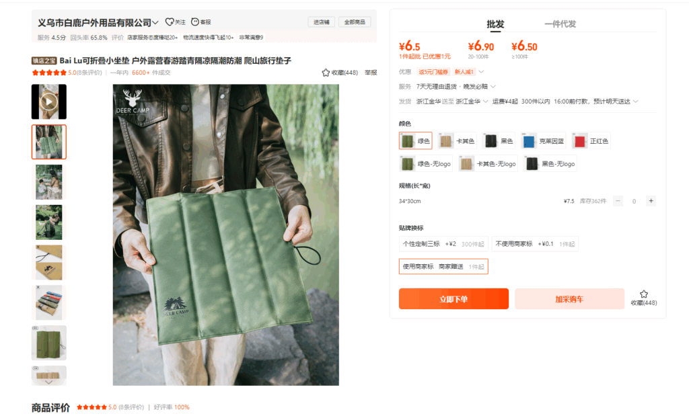
Task: Expand the store name dropdown chevron
Action: 155,22
